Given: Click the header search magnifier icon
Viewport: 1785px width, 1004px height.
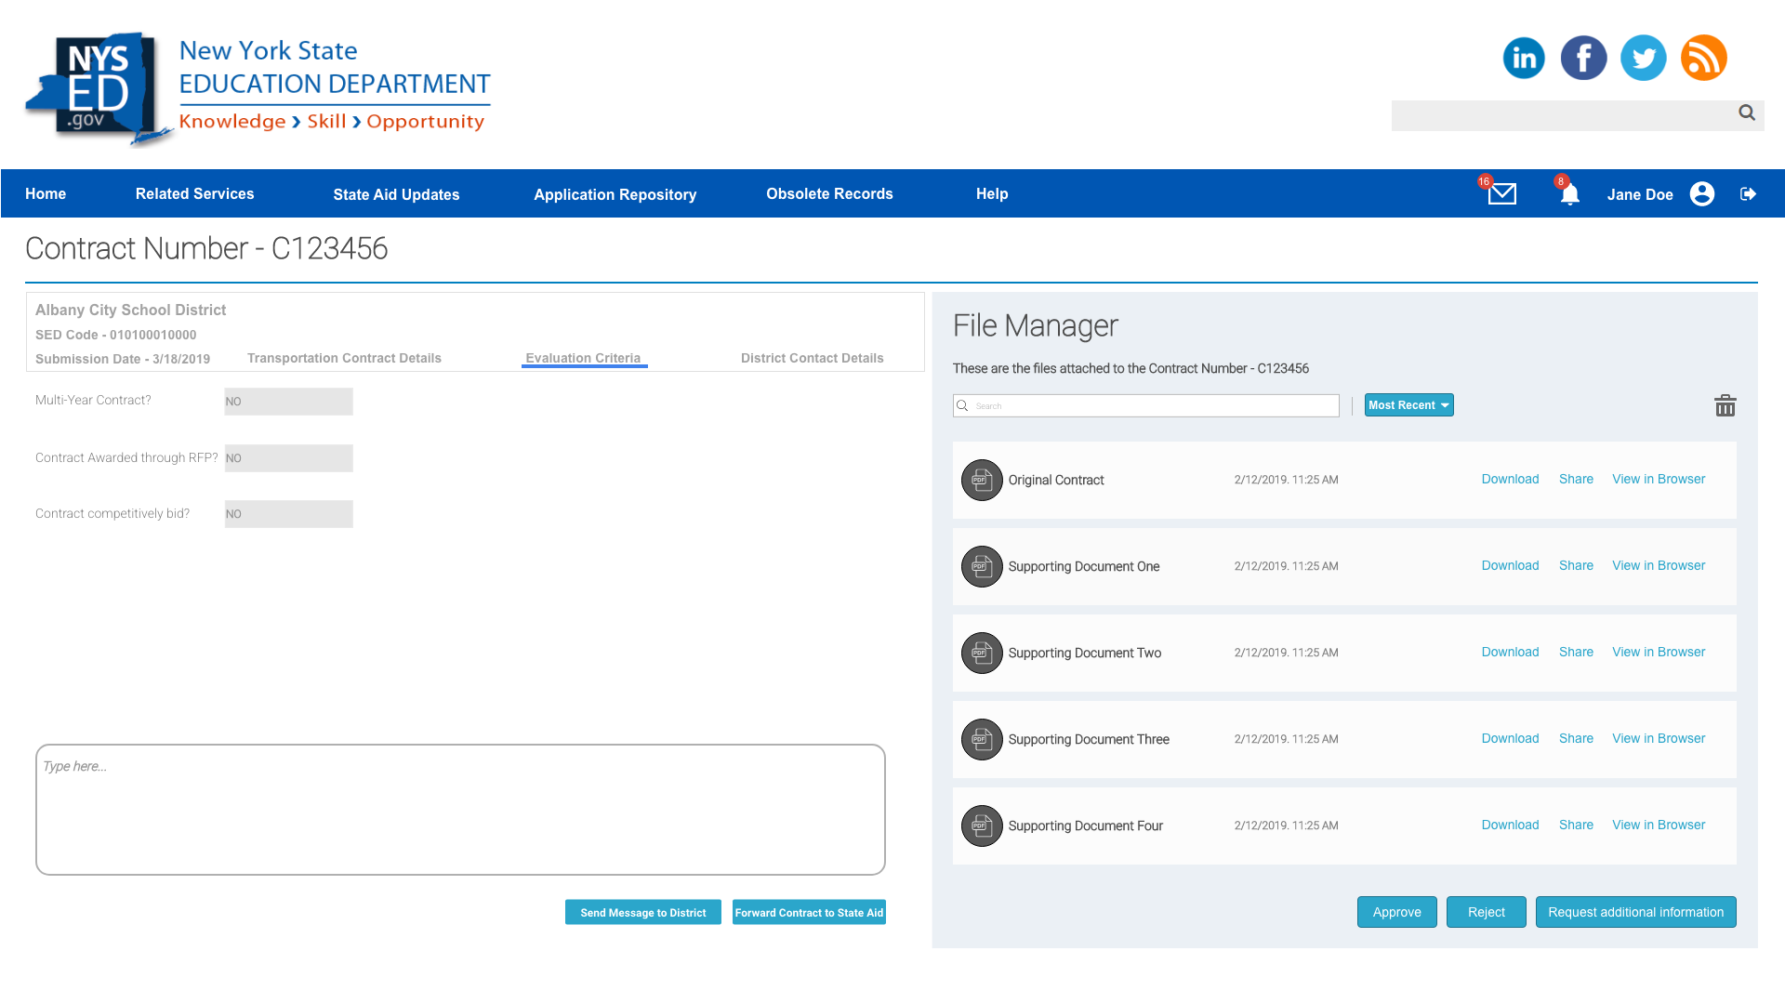Looking at the screenshot, I should 1746,112.
